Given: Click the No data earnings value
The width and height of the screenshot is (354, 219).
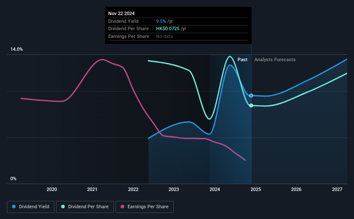Looking at the screenshot, I should tap(164, 36).
